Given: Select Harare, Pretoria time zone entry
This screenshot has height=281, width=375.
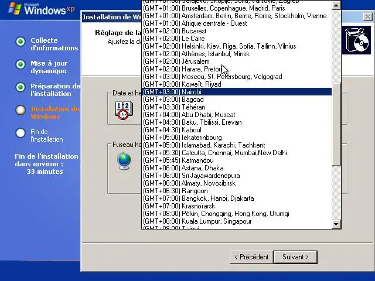Looking at the screenshot, I should 237,69.
